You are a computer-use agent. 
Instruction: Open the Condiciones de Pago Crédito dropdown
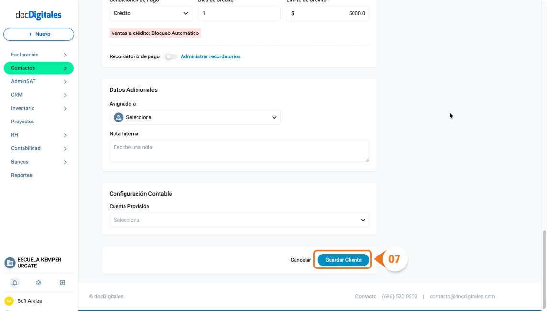tap(150, 13)
